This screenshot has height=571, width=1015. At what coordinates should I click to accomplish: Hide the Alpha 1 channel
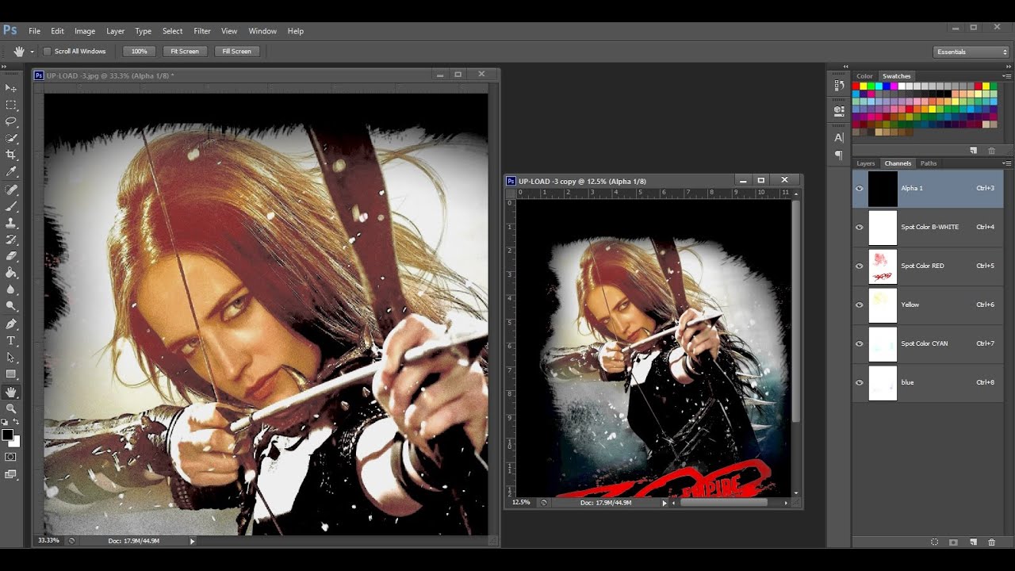click(x=860, y=189)
